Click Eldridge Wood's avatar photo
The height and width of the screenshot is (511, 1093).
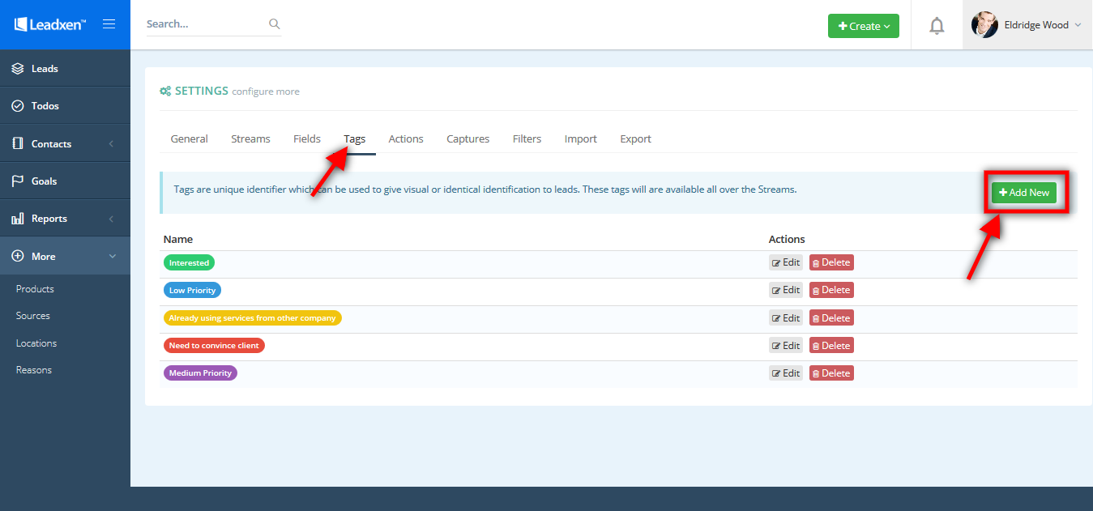984,25
